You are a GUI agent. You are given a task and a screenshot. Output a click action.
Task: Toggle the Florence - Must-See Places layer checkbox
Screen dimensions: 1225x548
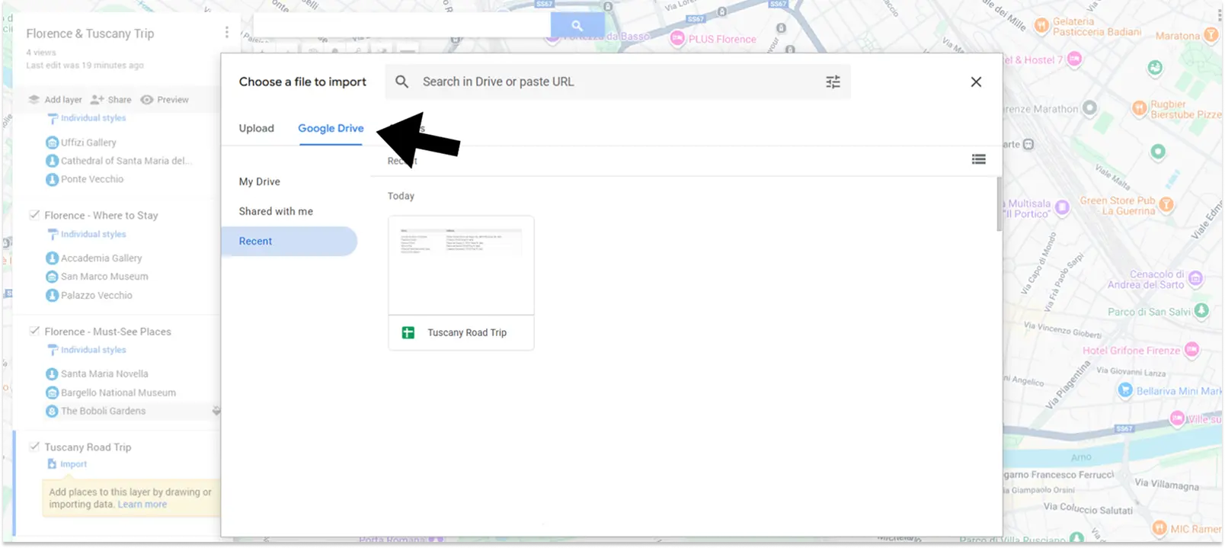tap(34, 331)
